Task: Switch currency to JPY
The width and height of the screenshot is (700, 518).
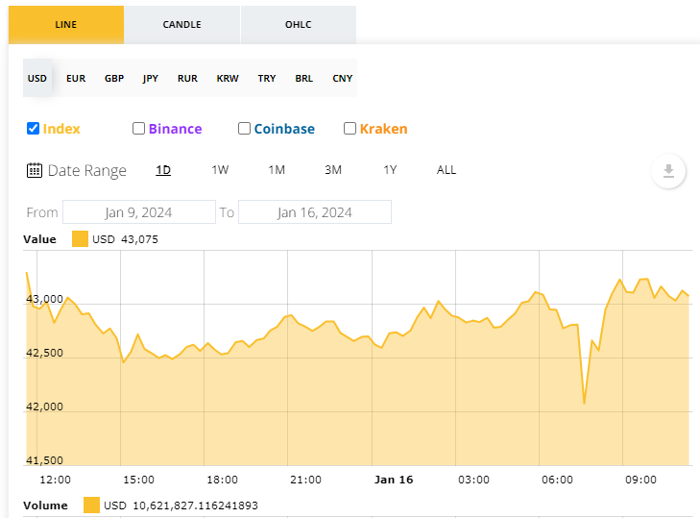Action: coord(151,78)
